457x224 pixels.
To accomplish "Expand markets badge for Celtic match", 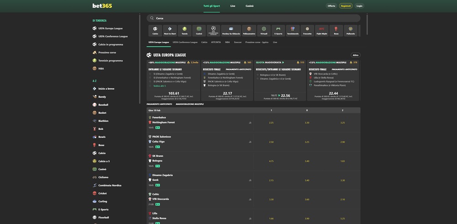I will click(157, 204).
